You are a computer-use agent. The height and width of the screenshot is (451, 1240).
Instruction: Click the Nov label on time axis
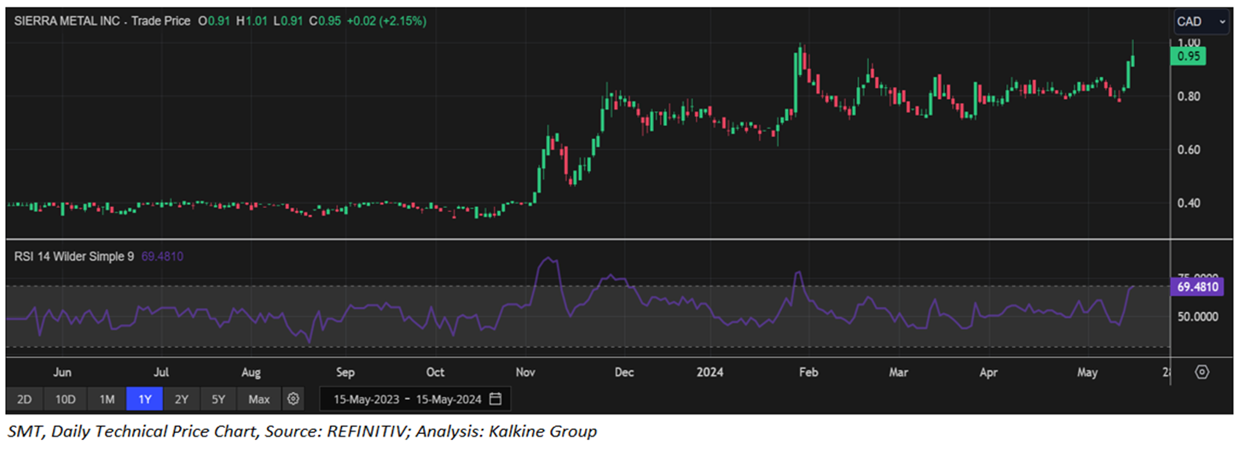coord(525,373)
